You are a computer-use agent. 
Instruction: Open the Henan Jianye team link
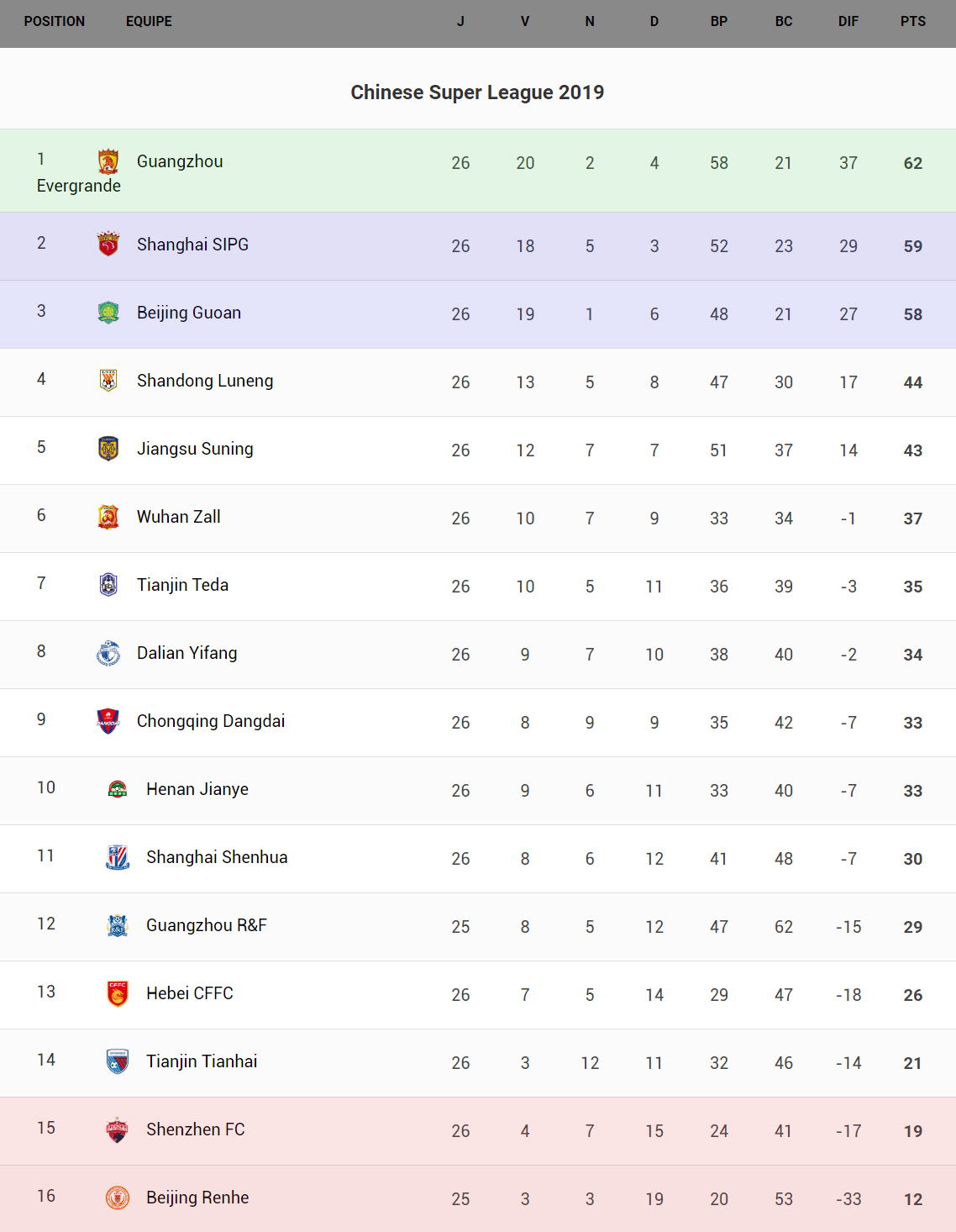(197, 789)
